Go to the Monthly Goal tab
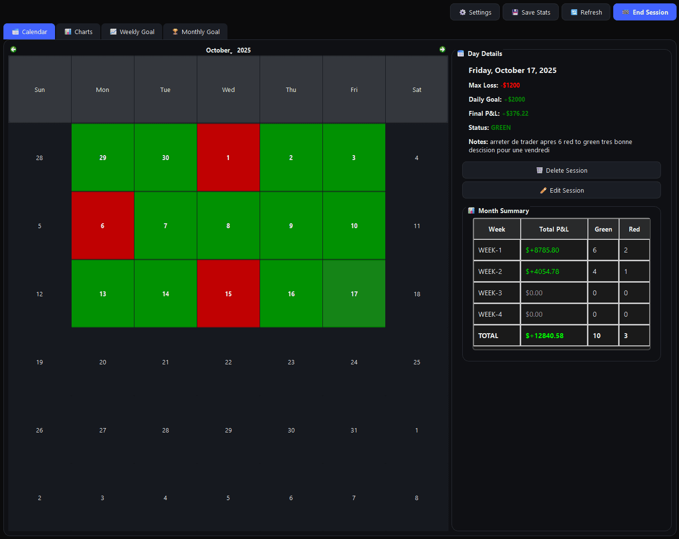This screenshot has width=679, height=539. coord(195,32)
